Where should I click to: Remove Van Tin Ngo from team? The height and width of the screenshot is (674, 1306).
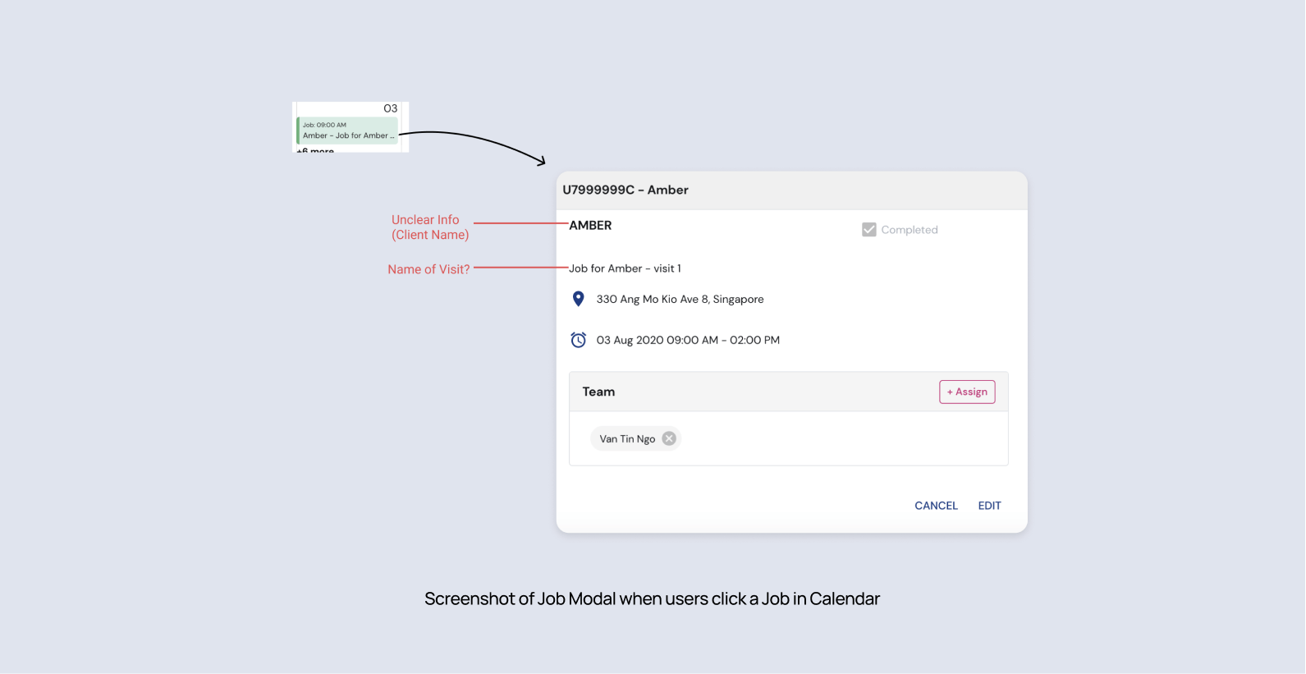coord(669,438)
